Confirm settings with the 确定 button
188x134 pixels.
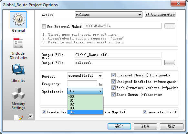[x=119, y=126]
